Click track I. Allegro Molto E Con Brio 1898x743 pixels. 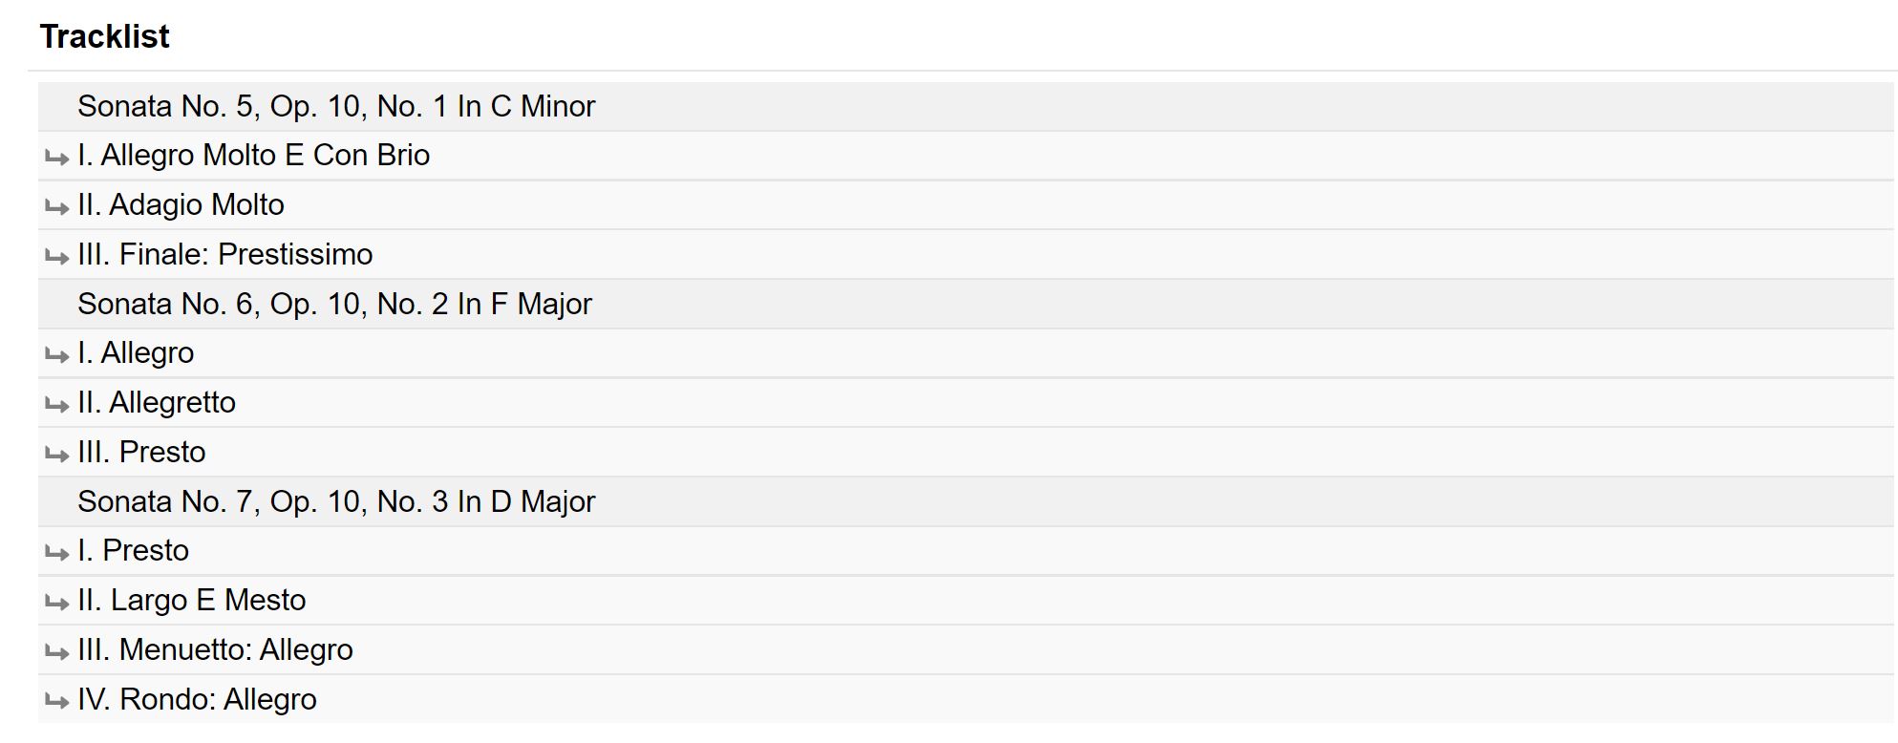coord(253,155)
